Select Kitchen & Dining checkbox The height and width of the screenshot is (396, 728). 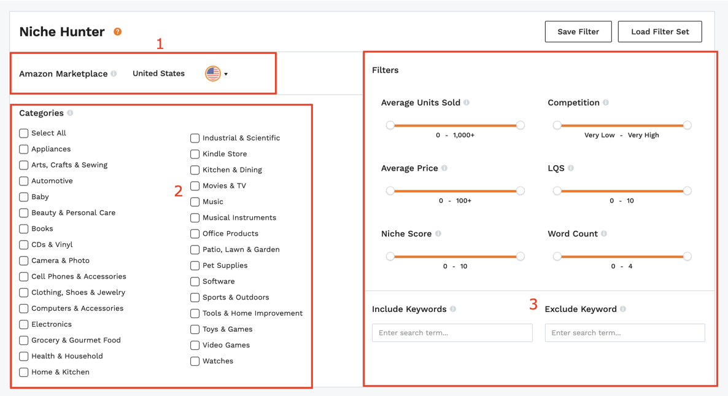pos(195,170)
